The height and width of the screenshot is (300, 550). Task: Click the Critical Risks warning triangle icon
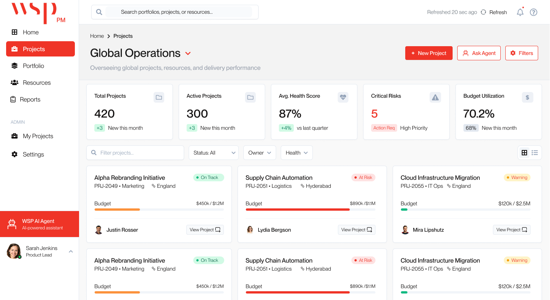435,97
